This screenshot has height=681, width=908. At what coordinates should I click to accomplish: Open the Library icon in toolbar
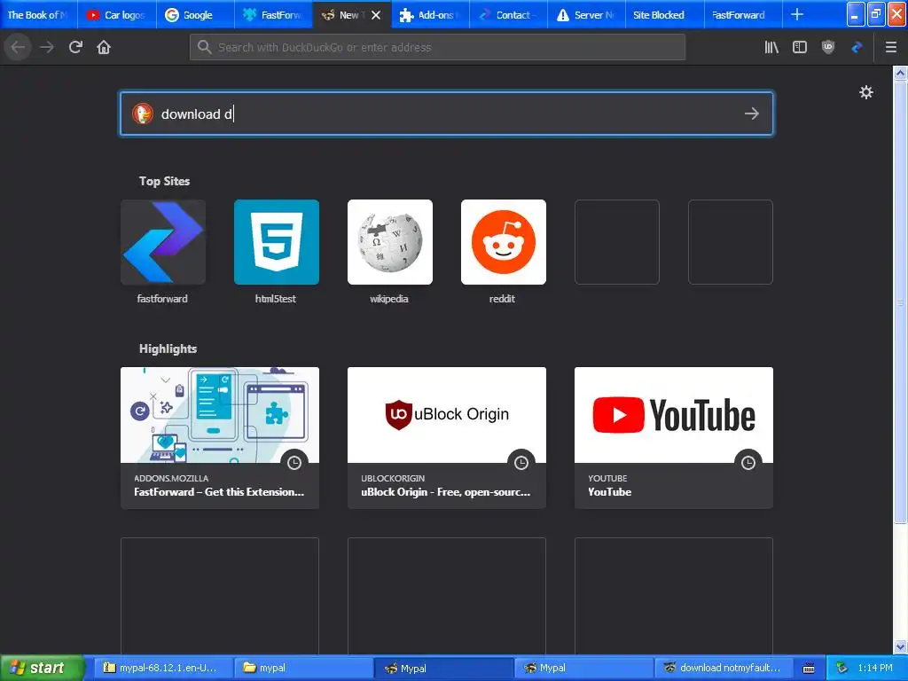(771, 47)
